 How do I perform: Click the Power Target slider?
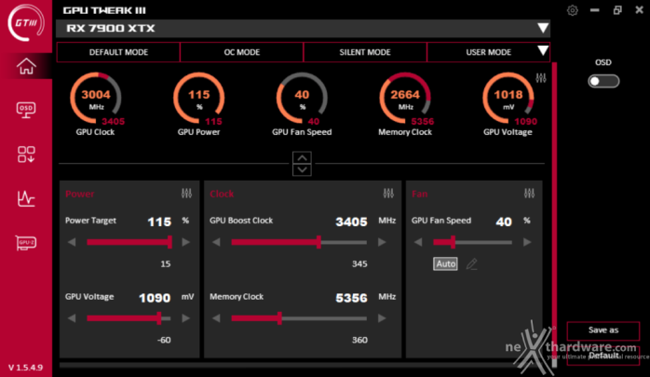(129, 242)
